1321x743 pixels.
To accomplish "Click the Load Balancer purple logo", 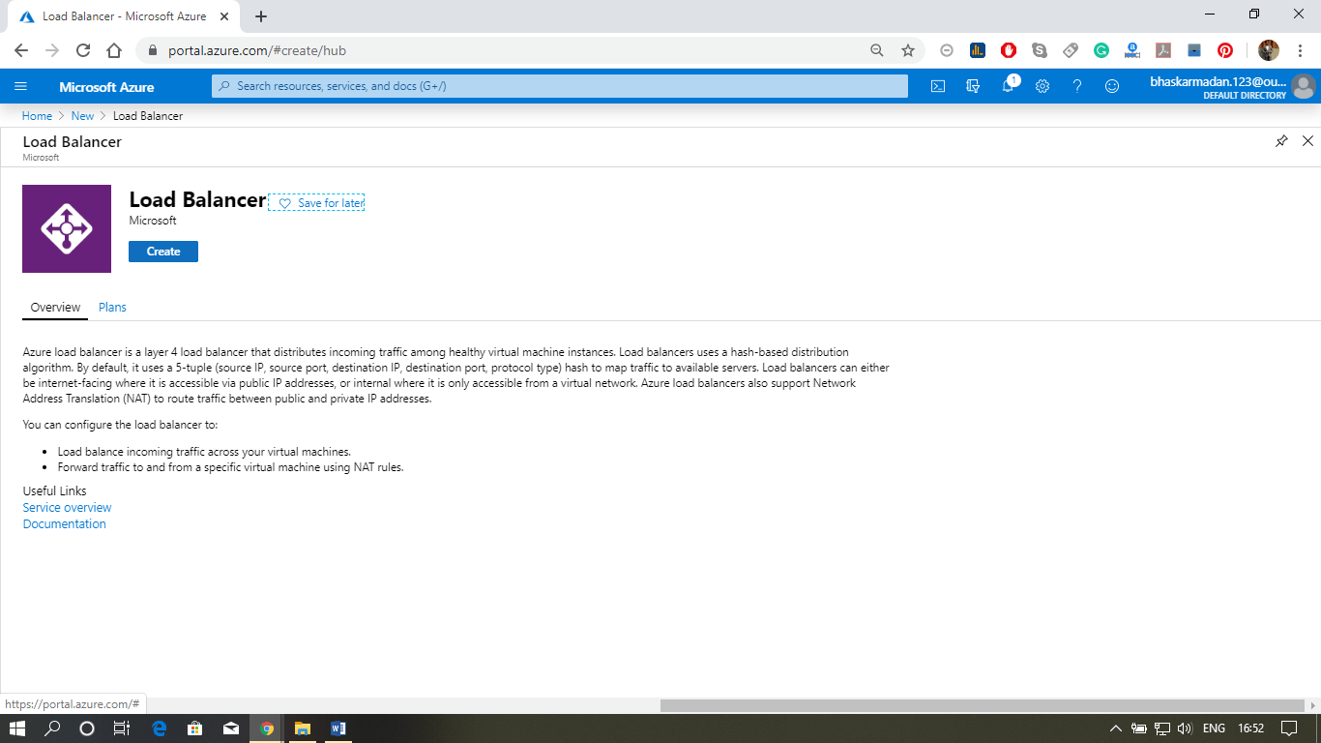I will (67, 228).
